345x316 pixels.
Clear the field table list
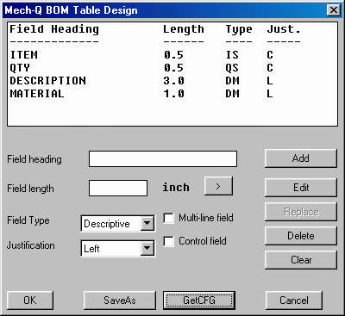pyautogui.click(x=300, y=260)
